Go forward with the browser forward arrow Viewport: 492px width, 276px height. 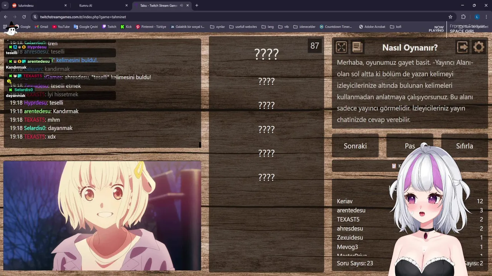pyautogui.click(x=15, y=17)
